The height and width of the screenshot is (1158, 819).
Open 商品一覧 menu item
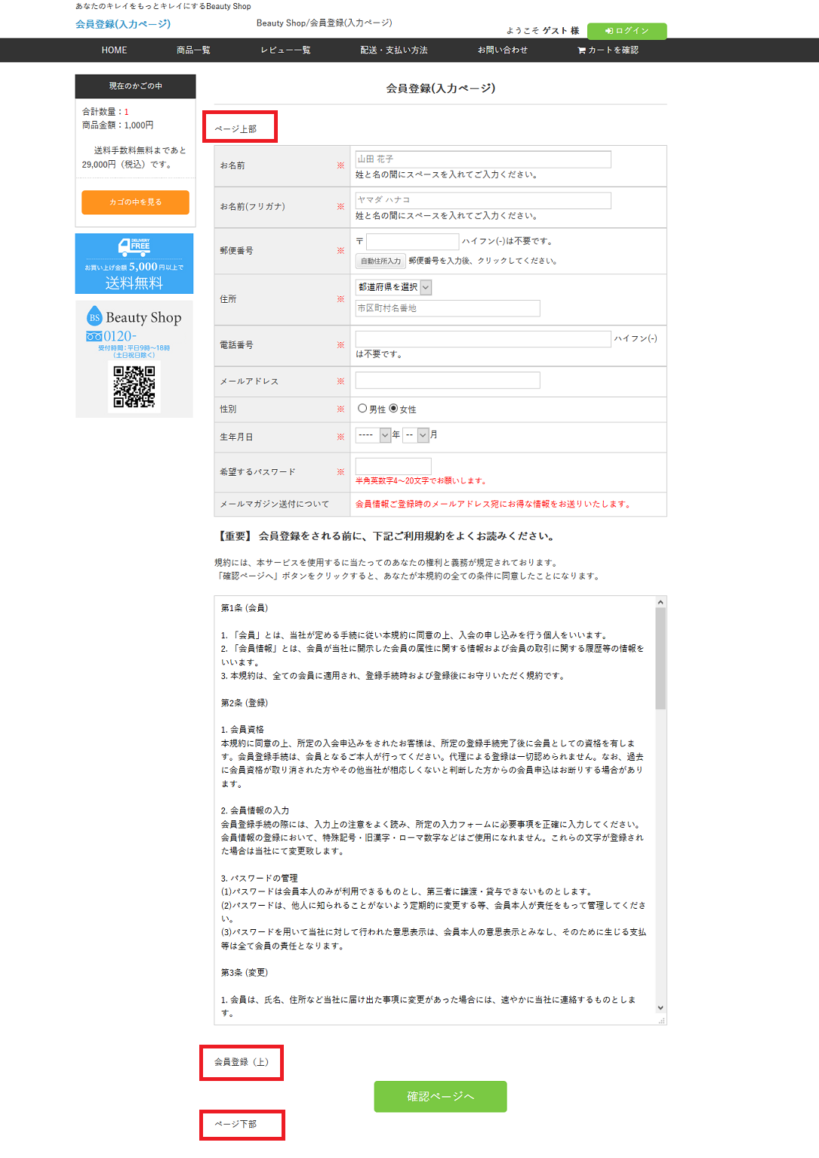coord(193,51)
